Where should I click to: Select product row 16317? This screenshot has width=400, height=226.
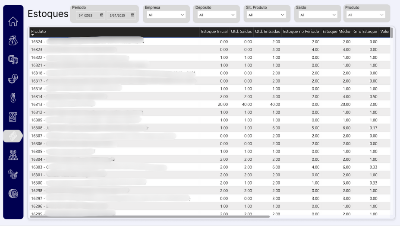210,81
